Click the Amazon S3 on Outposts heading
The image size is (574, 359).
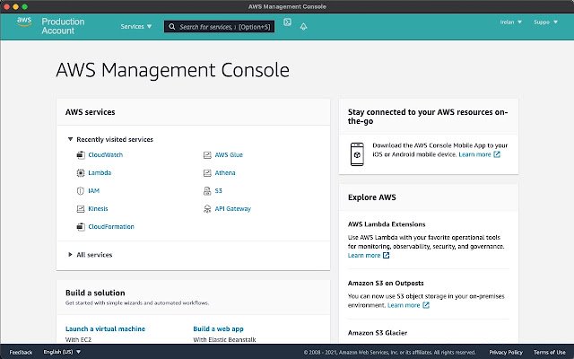(x=386, y=284)
